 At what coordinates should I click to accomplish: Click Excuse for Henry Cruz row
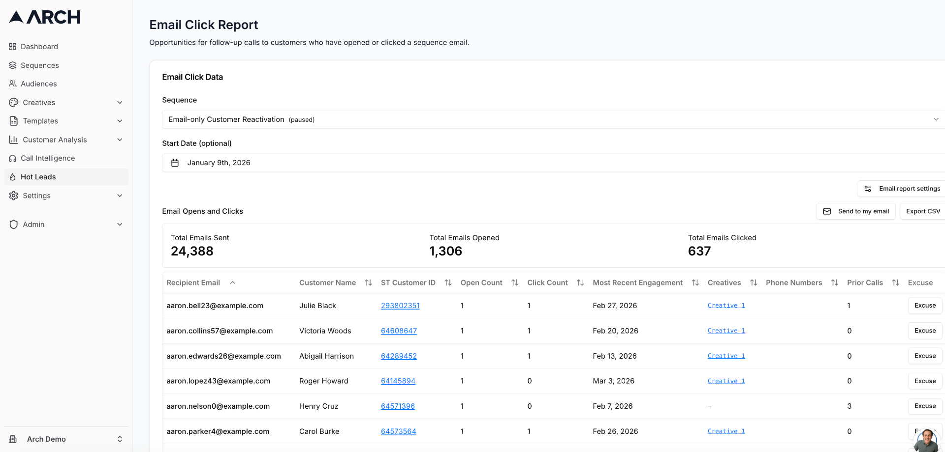pos(925,406)
